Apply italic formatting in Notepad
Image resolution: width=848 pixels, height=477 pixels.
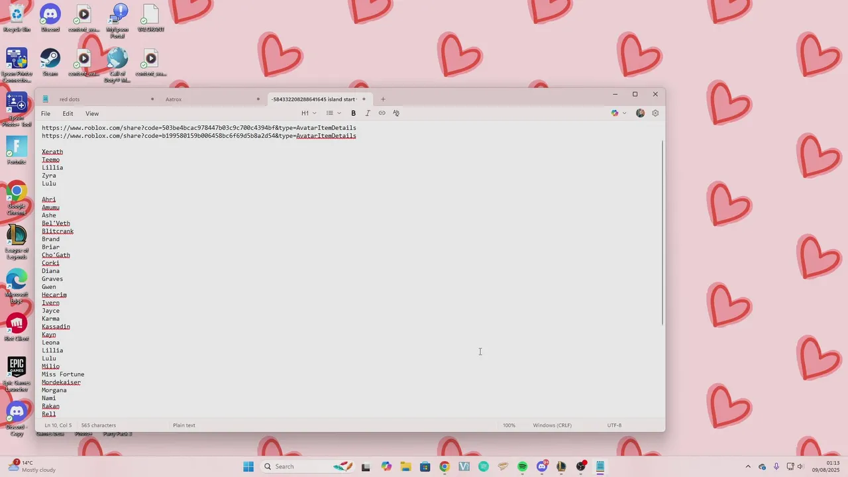(368, 113)
